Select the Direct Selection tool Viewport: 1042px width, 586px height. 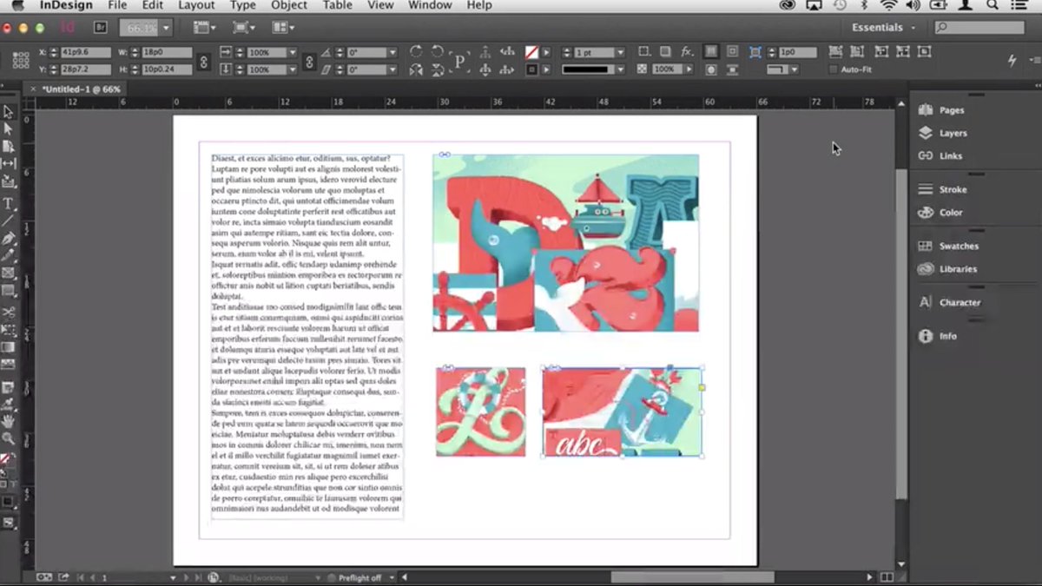(x=9, y=128)
